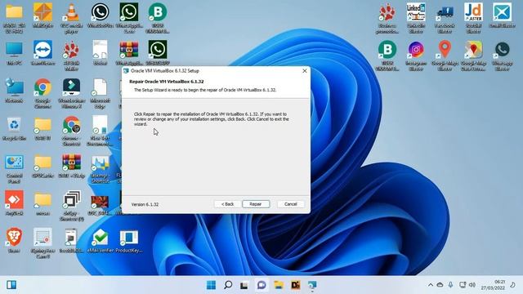Select the red AnyDesk shortcut
This screenshot has height=294, width=523.
pyautogui.click(x=14, y=200)
